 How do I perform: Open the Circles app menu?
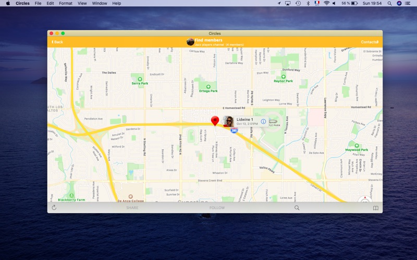pyautogui.click(x=22, y=3)
